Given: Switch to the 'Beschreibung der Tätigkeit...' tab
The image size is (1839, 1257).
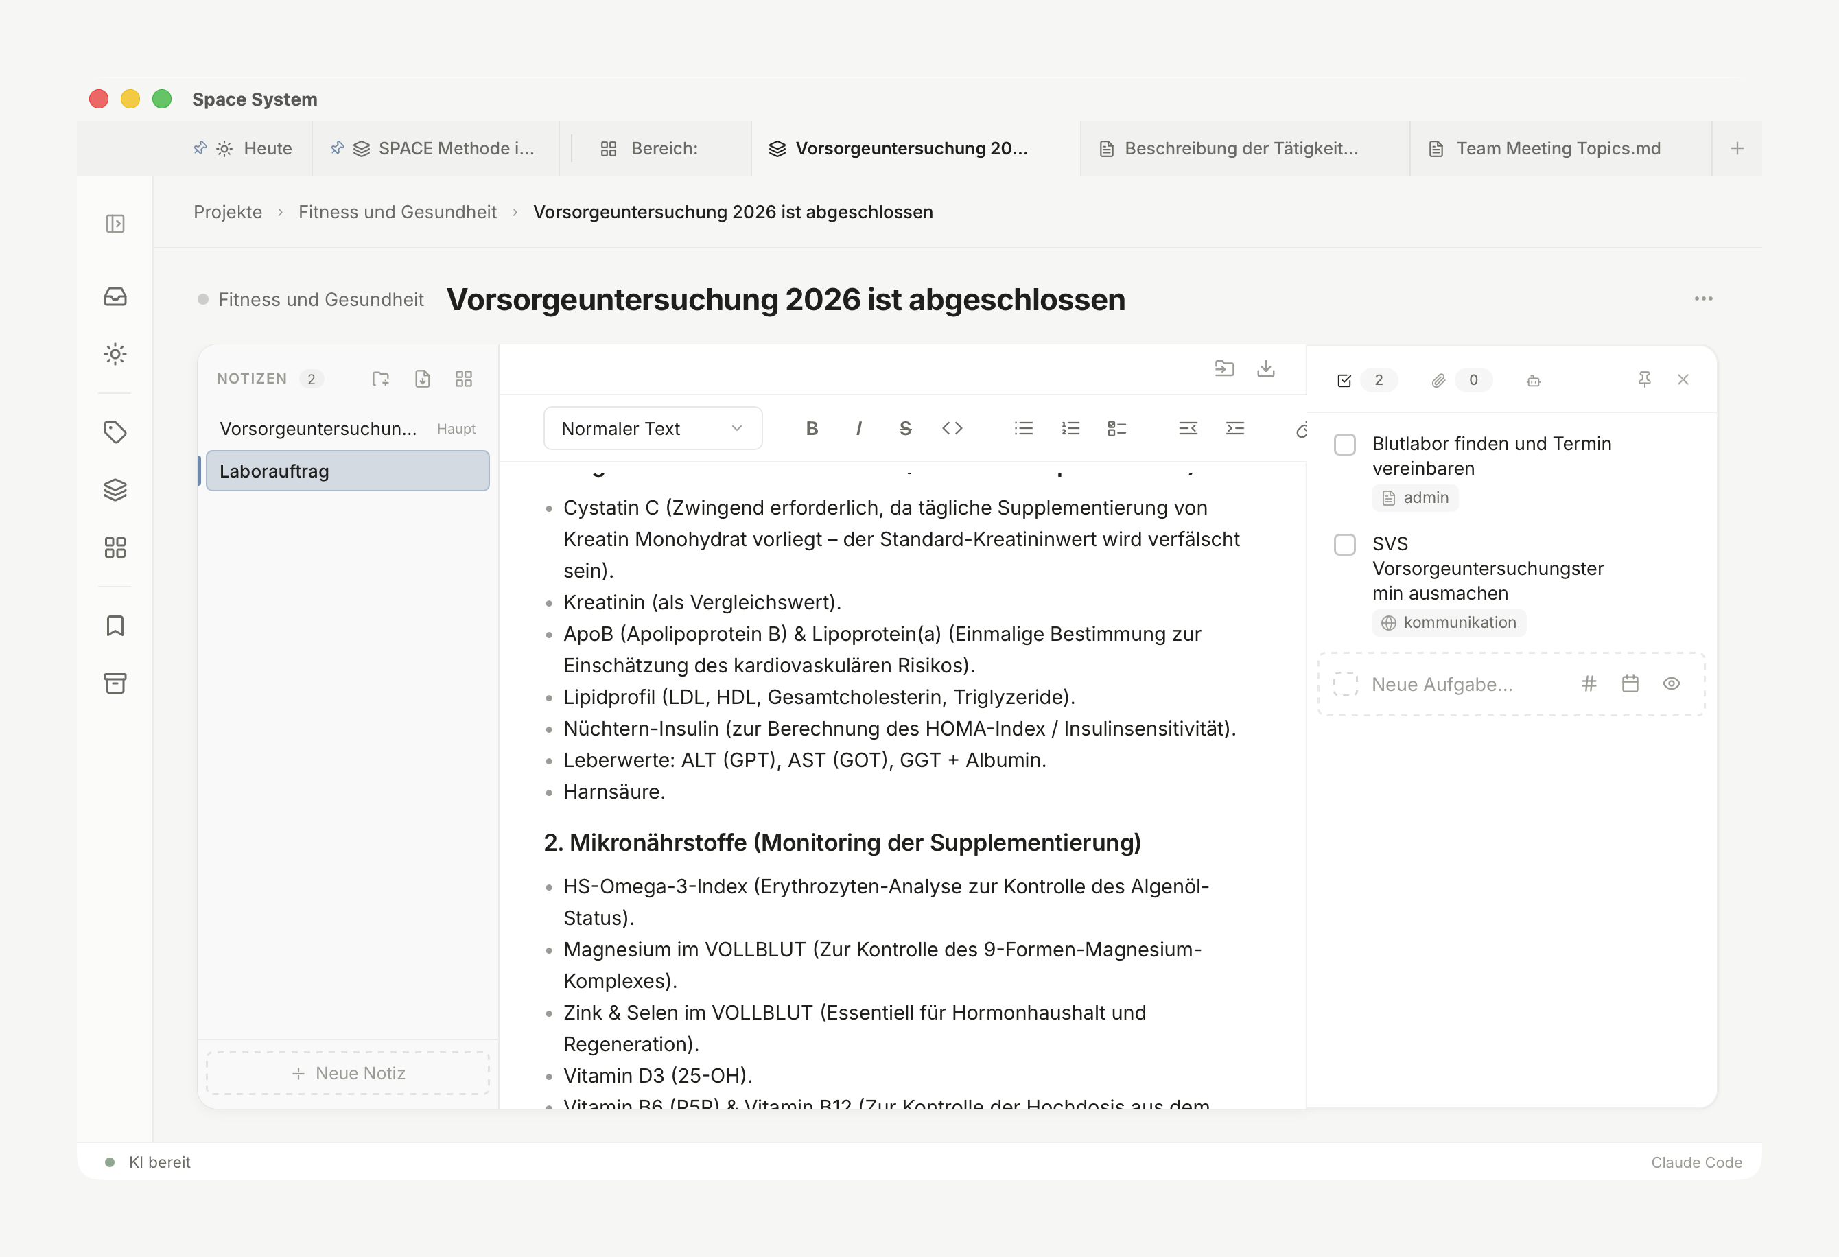Looking at the screenshot, I should click(x=1245, y=149).
